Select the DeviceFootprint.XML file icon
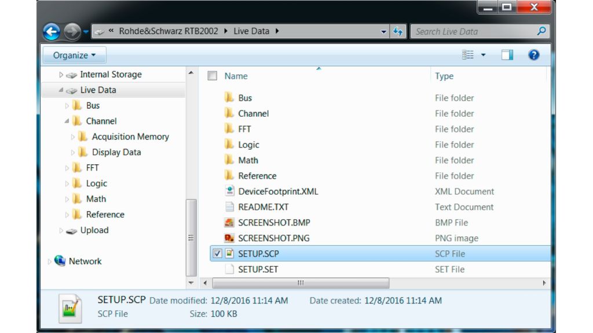The image size is (593, 333). (229, 191)
